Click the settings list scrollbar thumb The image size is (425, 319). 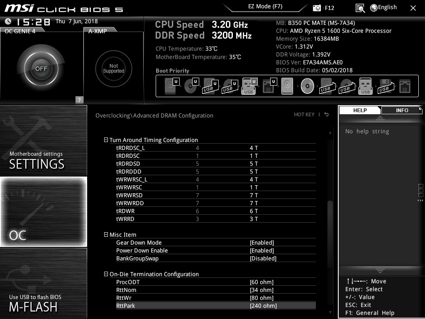pos(330,234)
